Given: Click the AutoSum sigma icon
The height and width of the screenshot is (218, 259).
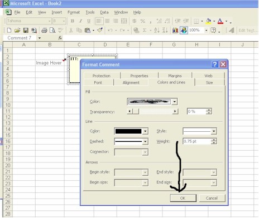Looking at the screenshot, I should tap(145, 30).
